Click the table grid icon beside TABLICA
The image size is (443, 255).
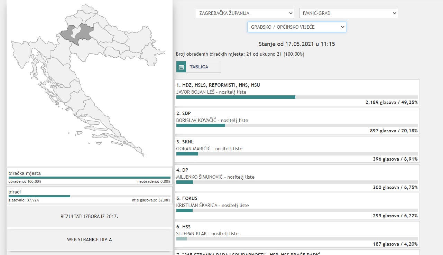coord(181,67)
